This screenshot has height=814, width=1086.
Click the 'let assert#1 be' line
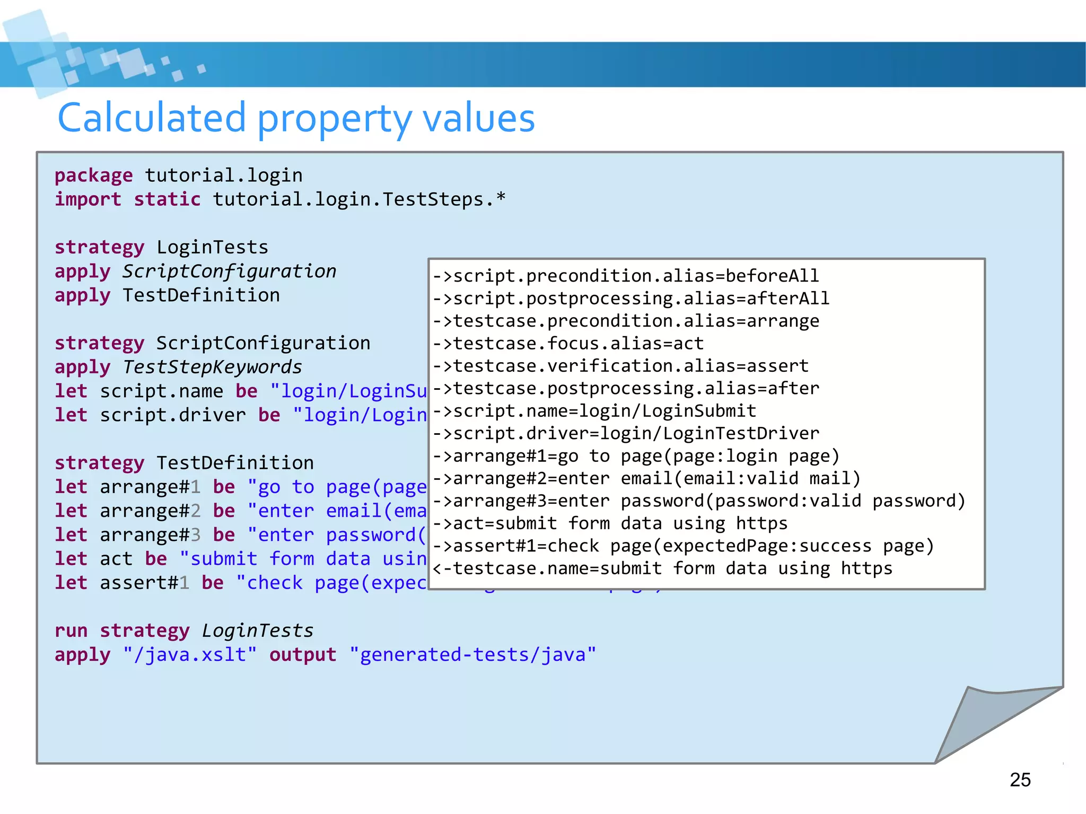[x=241, y=583]
